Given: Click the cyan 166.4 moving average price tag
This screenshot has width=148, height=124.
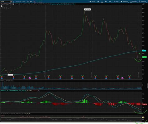Looking at the screenshot, I should point(144,51).
